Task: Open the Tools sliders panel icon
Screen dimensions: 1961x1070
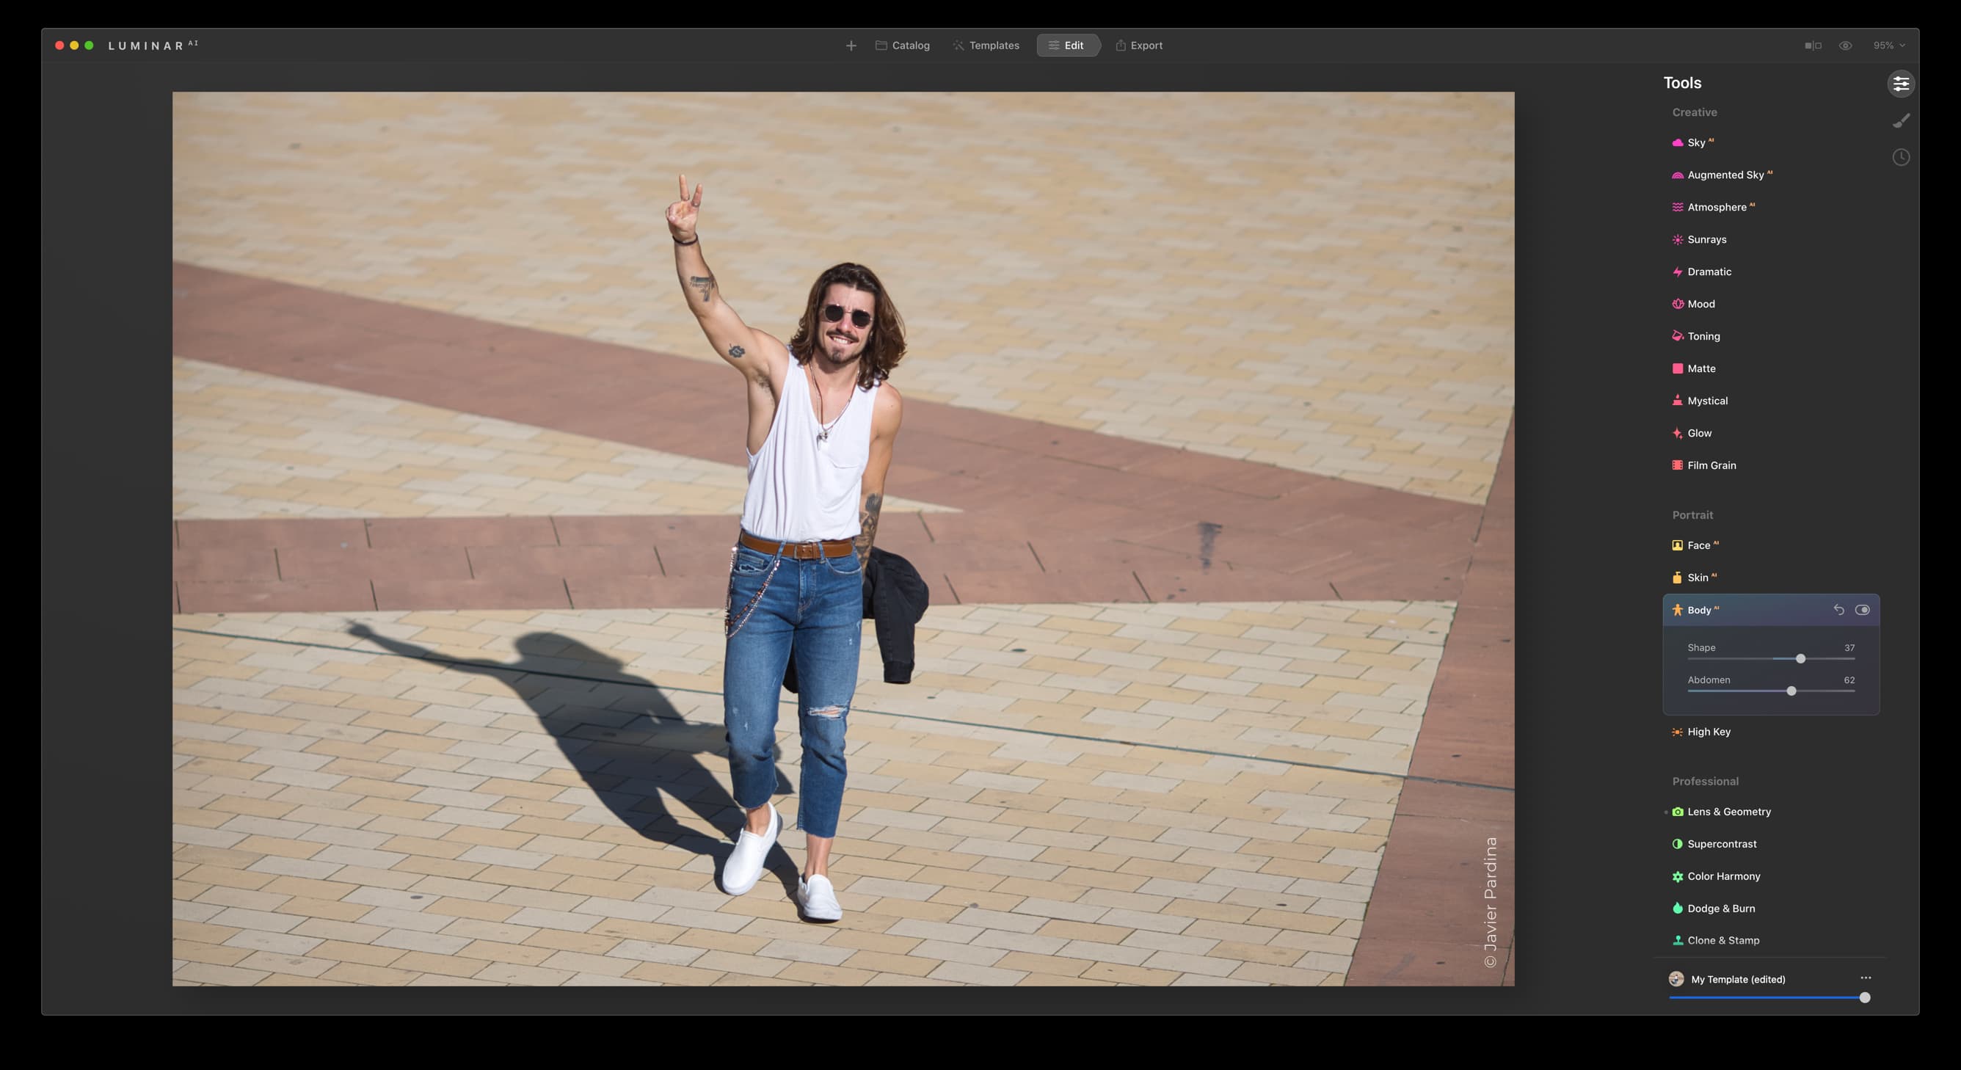Action: [x=1901, y=84]
